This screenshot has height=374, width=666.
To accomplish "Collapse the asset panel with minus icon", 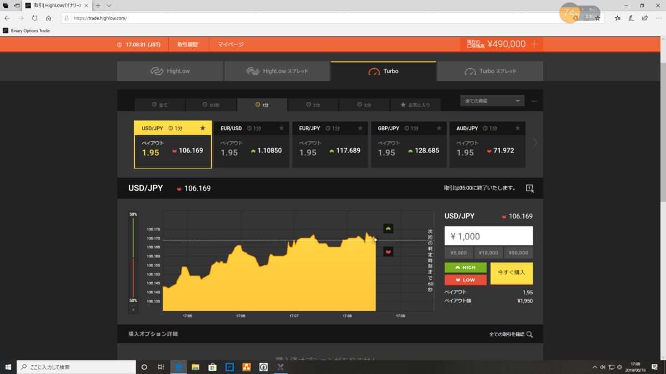I will 534,101.
